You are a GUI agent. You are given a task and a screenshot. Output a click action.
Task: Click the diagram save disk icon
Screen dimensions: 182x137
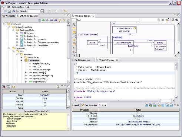click(x=173, y=20)
